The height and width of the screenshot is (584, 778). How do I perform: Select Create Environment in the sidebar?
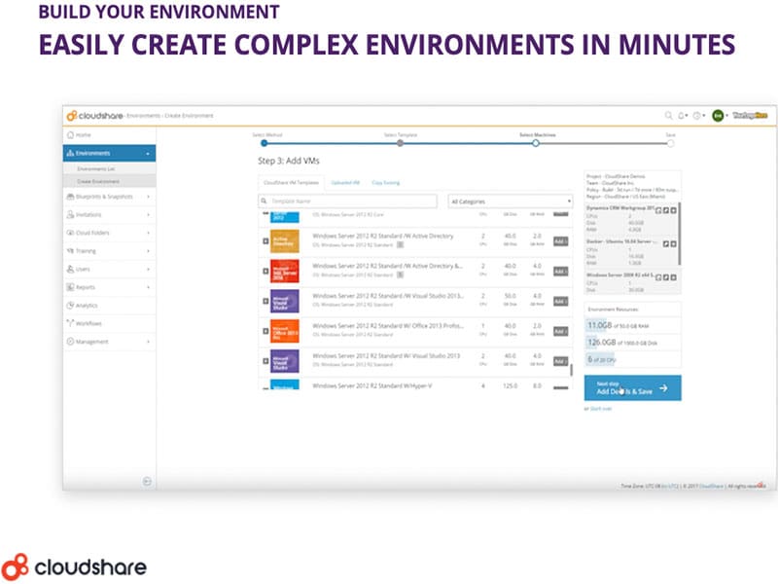(109, 181)
